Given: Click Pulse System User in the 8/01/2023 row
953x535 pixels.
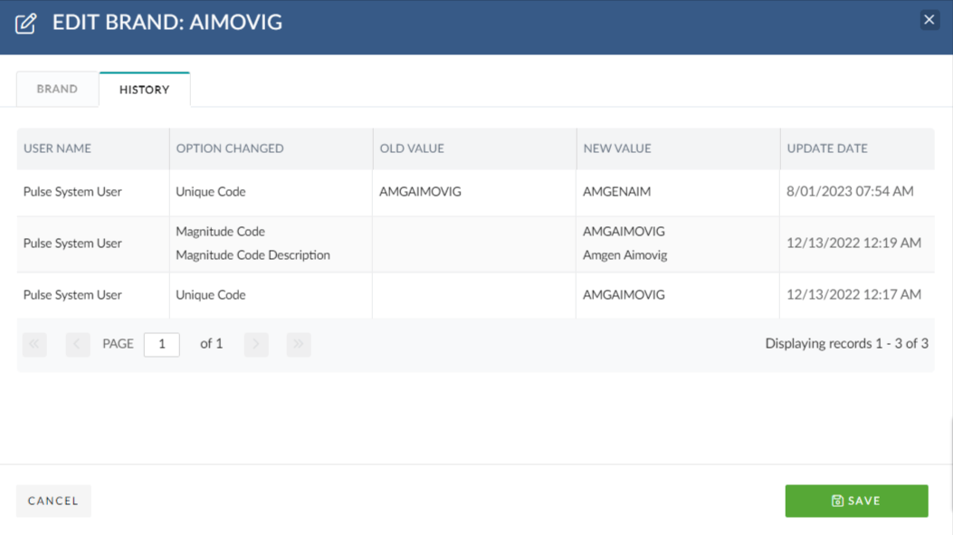Looking at the screenshot, I should pyautogui.click(x=72, y=192).
